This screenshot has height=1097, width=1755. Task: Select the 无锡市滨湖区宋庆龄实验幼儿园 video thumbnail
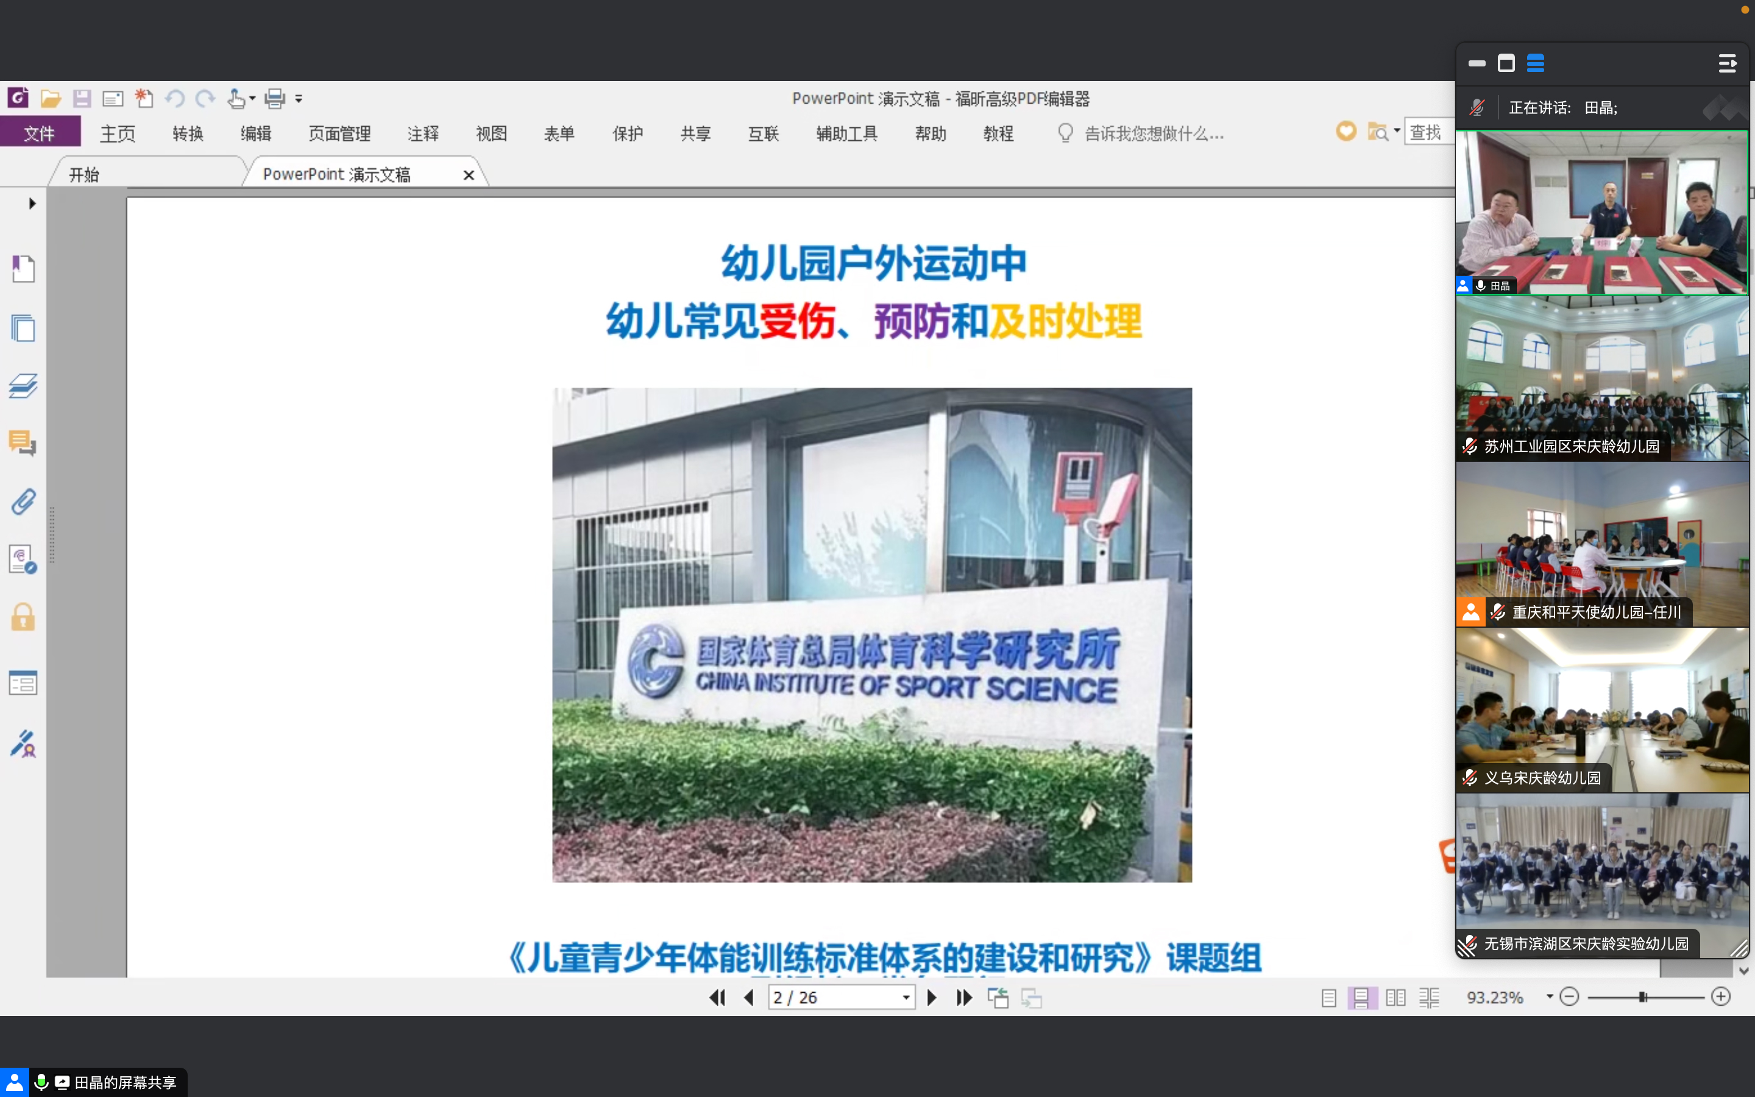tap(1602, 876)
